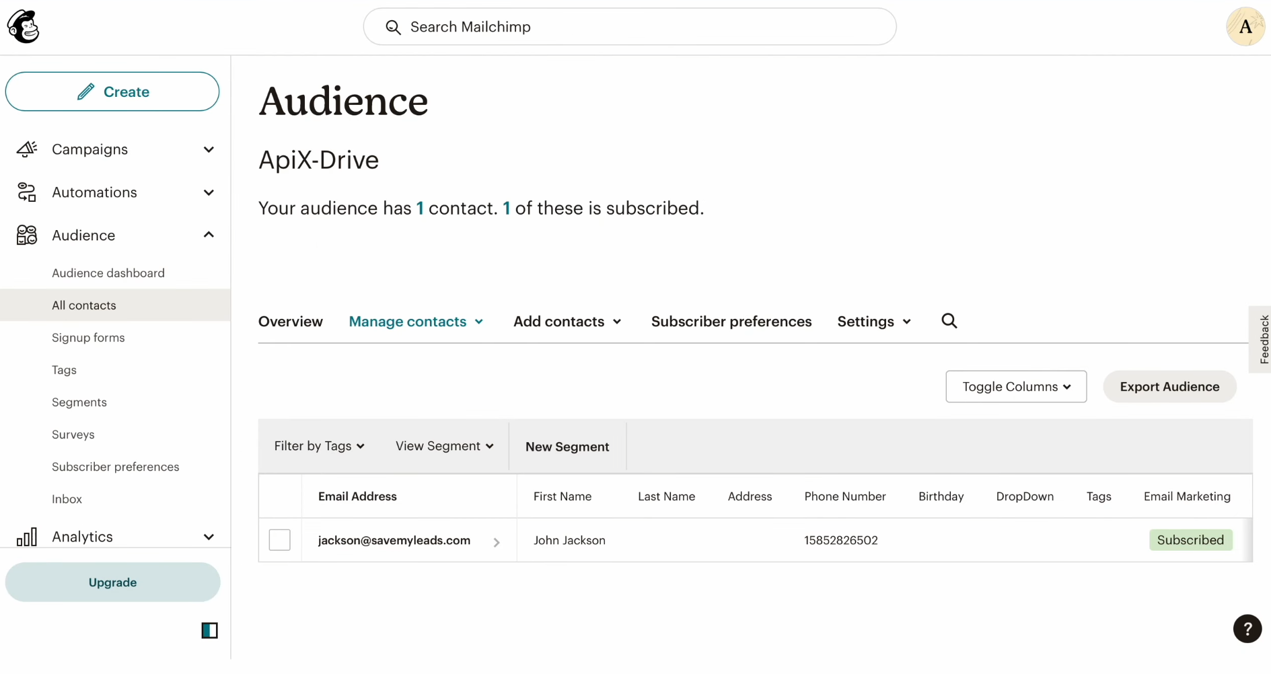
Task: Click the Mailchimp logo
Action: [x=24, y=26]
